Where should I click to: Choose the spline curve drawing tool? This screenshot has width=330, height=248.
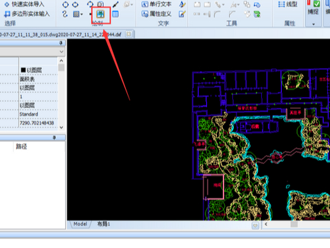(65, 14)
